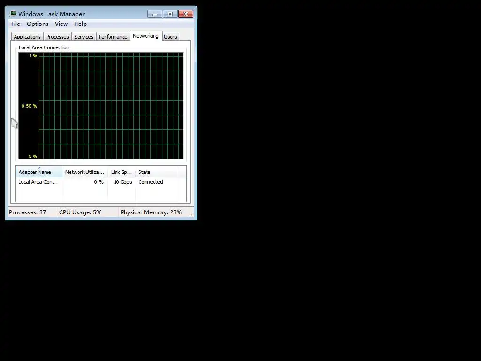Switch to the Performance tab
The height and width of the screenshot is (361, 481).
[x=113, y=37]
